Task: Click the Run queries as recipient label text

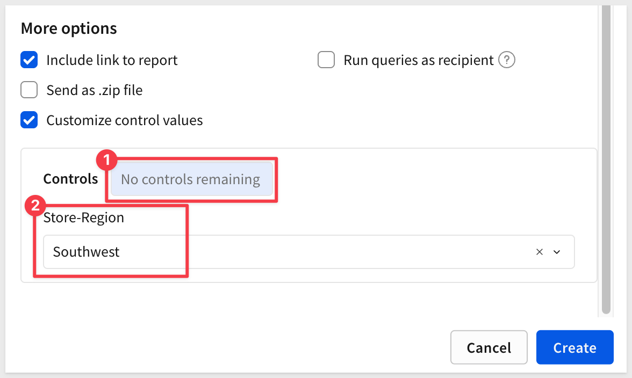Action: click(x=418, y=60)
